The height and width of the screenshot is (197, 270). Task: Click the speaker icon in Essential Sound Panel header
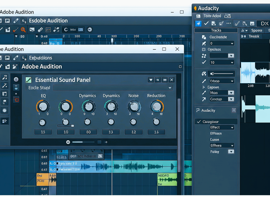pos(158,80)
